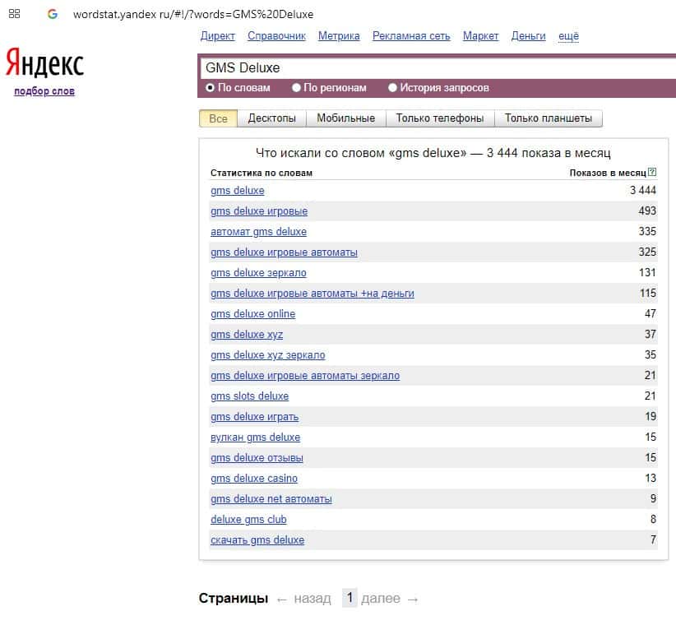The image size is (676, 625).
Task: Click the browser tab grid icon
Action: [x=14, y=14]
